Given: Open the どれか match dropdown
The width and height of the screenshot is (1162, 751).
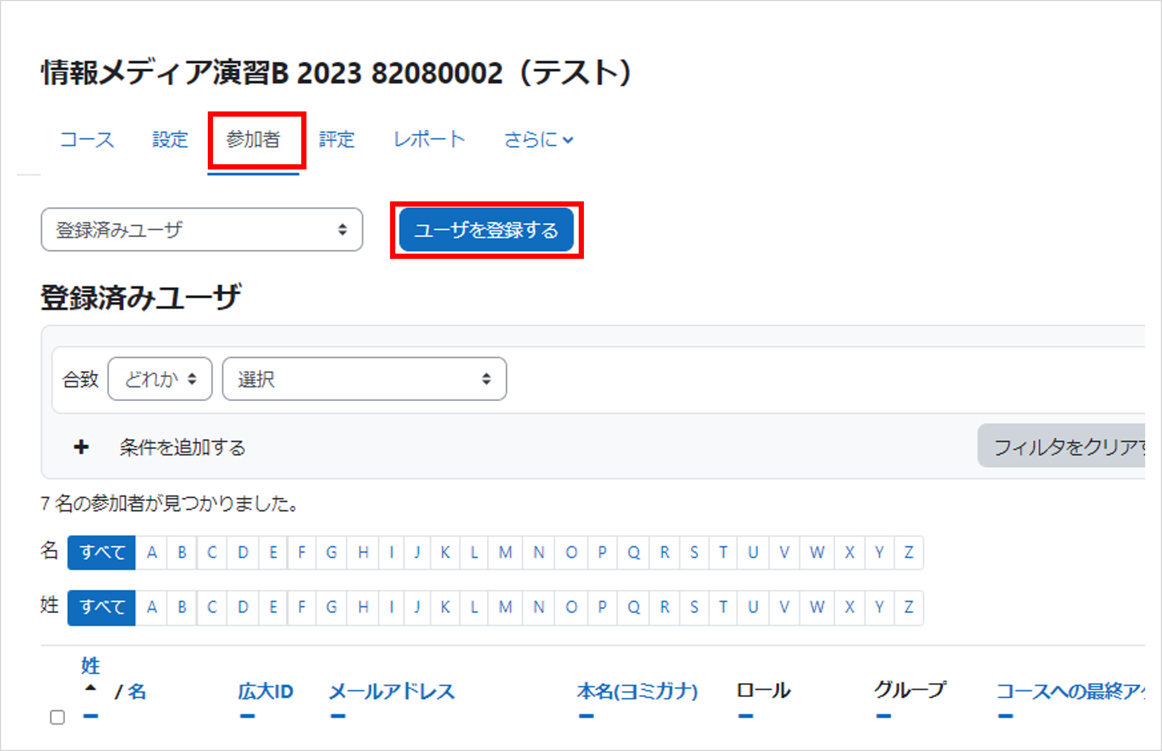Looking at the screenshot, I should coord(160,379).
